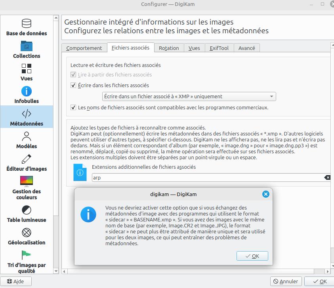Open the Géolocalisation globe icon

[x=27, y=233]
